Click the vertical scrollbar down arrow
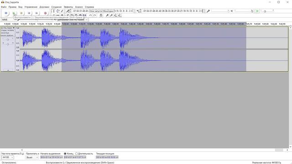 (290, 147)
